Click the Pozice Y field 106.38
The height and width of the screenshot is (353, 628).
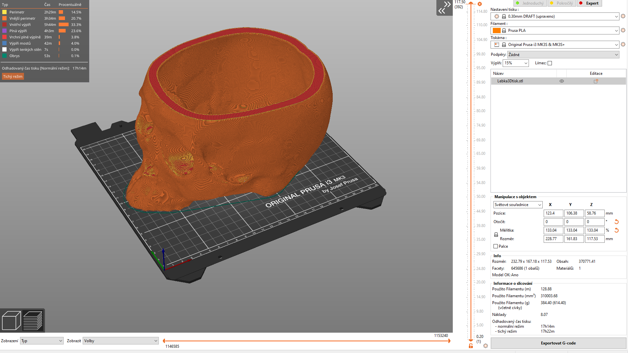pos(574,213)
